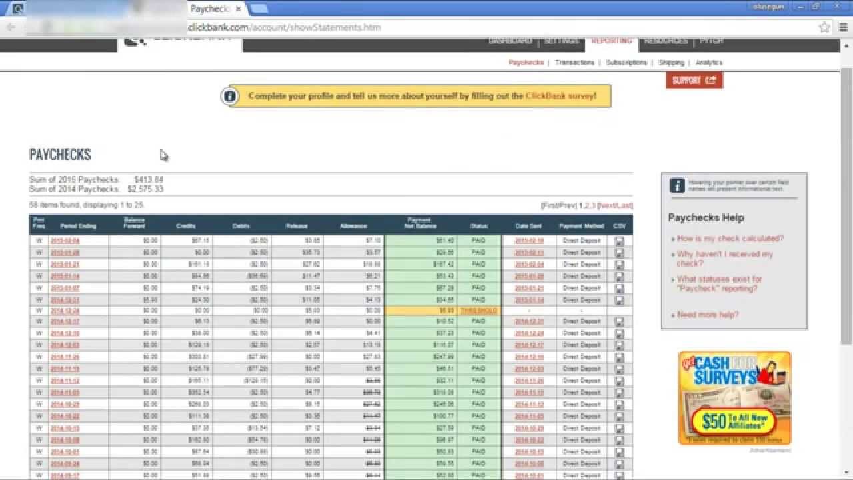Open the Reporting navigation tab

(x=612, y=41)
